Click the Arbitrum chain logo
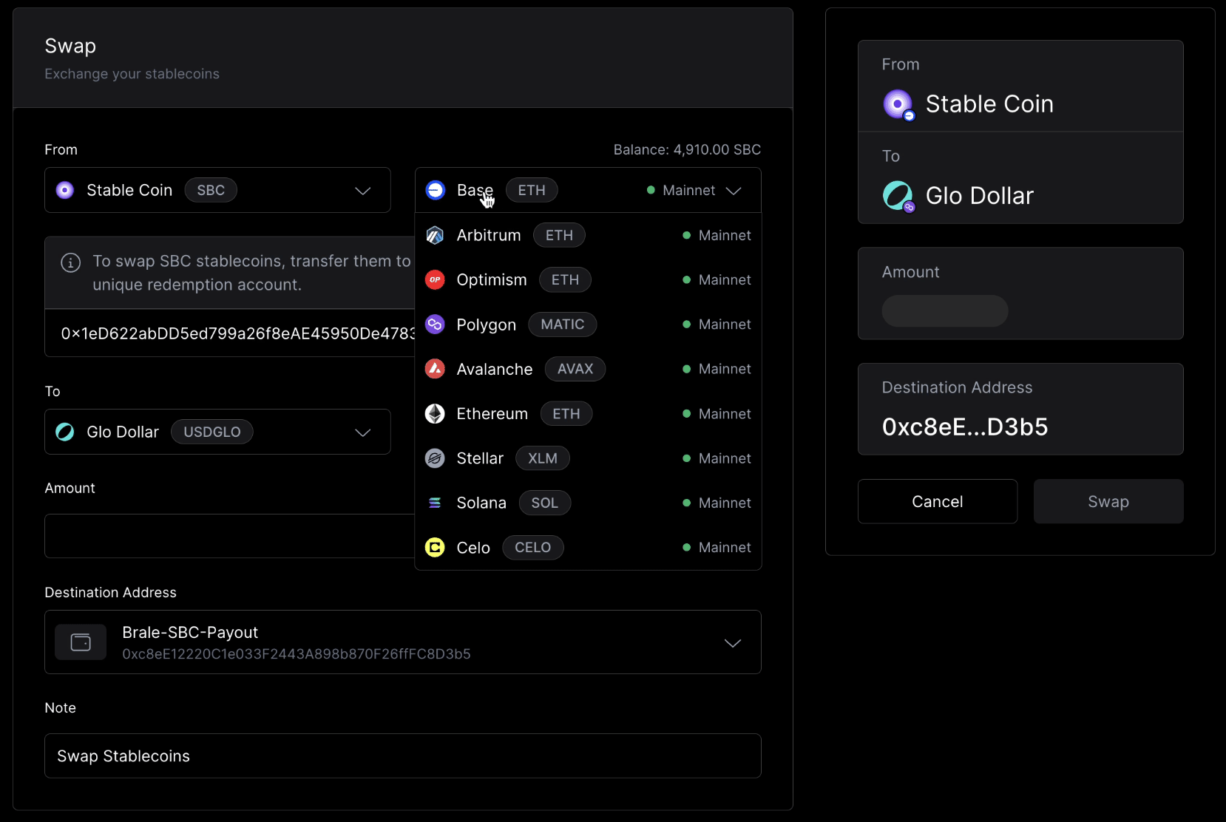This screenshot has height=822, width=1226. pyautogui.click(x=435, y=235)
